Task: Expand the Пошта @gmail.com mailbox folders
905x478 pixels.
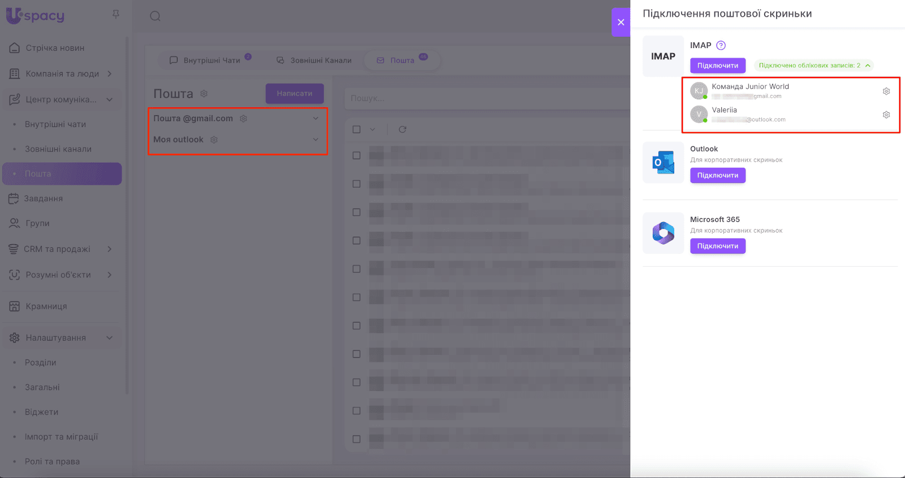Action: [x=316, y=119]
